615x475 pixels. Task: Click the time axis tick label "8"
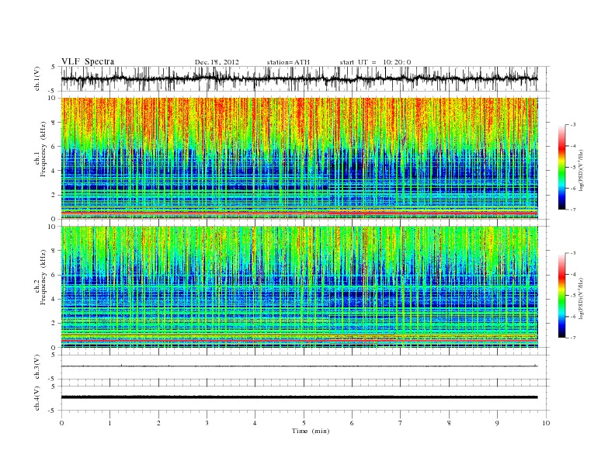(449, 423)
